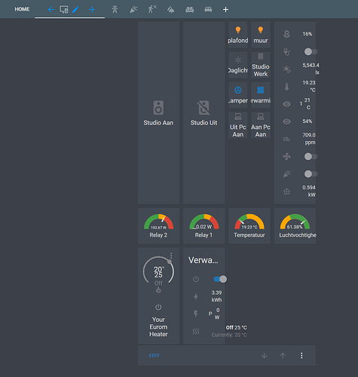Move card up with up arrow
This screenshot has width=358, height=377.
click(283, 355)
